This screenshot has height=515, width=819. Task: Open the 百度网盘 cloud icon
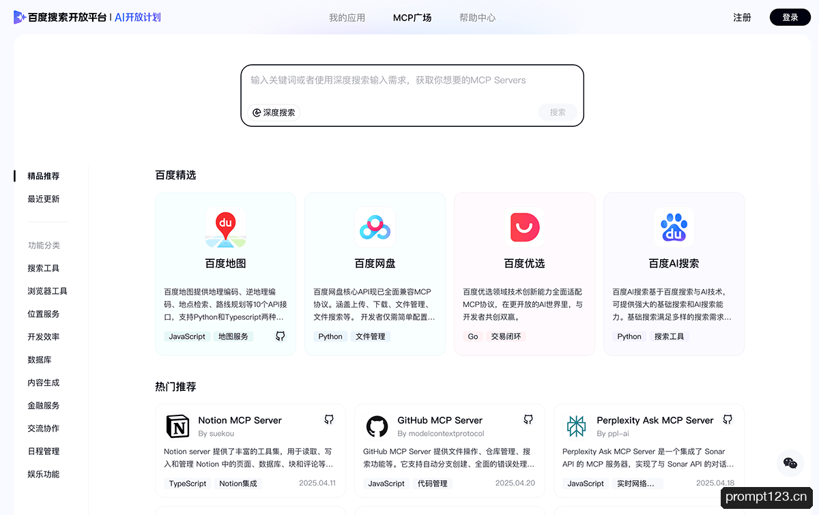tap(375, 229)
